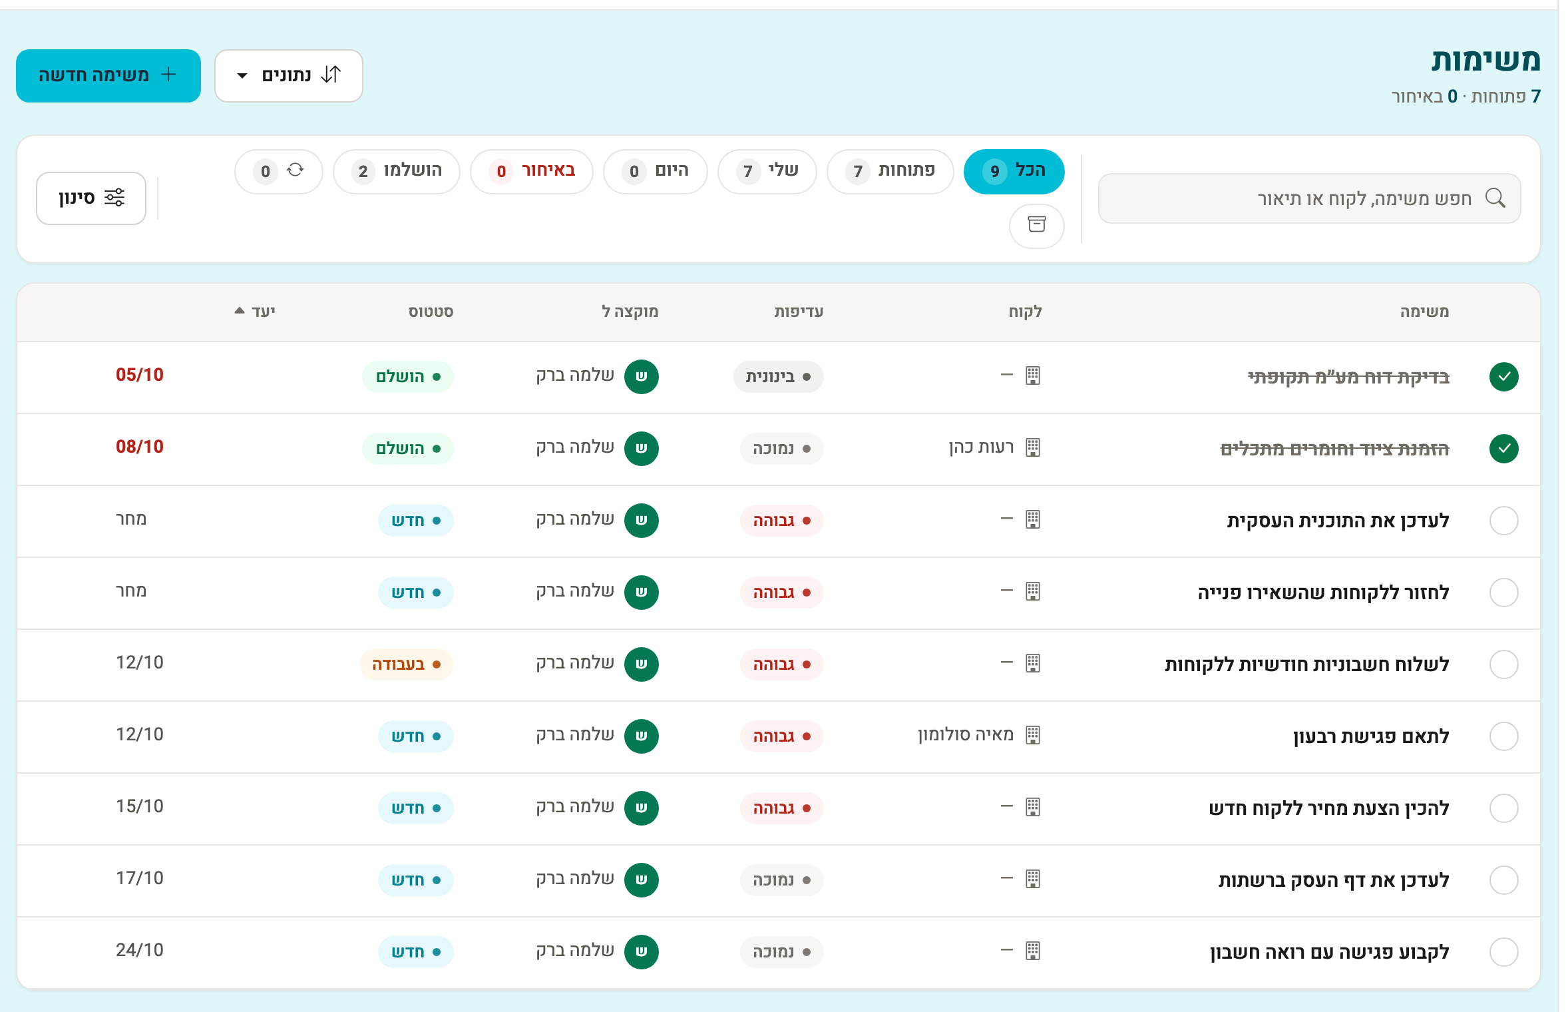The image size is (1568, 1012).
Task: Select the הושלמו filter tab
Action: 396,171
